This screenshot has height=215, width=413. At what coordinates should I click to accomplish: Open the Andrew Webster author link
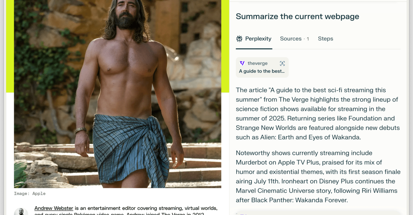point(54,208)
